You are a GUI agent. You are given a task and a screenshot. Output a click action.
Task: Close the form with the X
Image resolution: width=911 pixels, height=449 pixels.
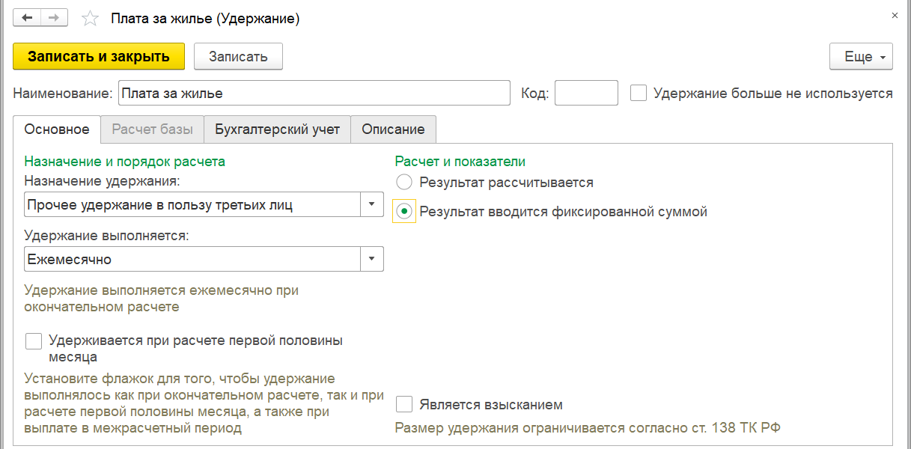pyautogui.click(x=895, y=15)
